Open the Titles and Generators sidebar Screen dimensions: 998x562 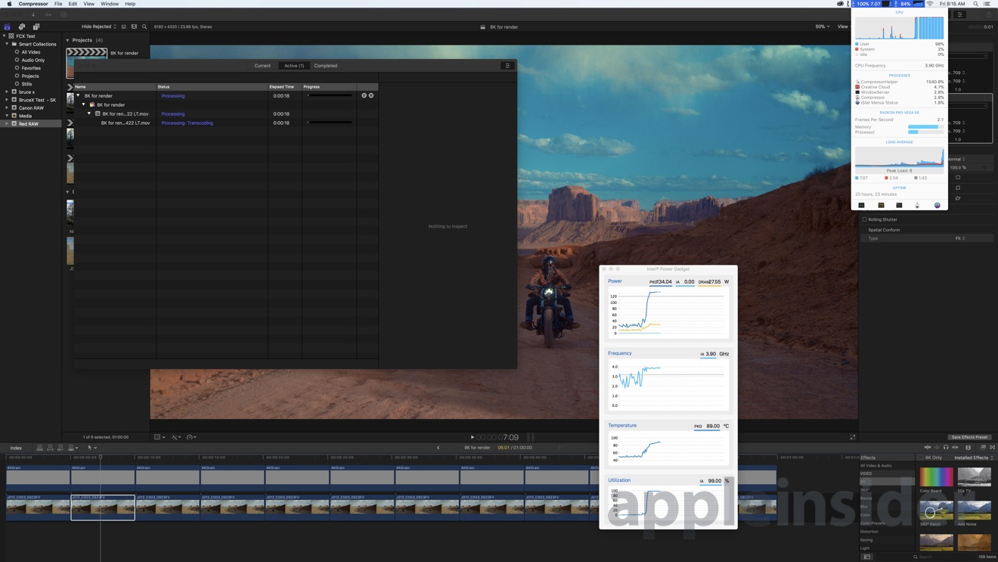[x=36, y=26]
